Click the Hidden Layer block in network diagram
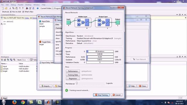187x105 pixels. pyautogui.click(x=83, y=22)
